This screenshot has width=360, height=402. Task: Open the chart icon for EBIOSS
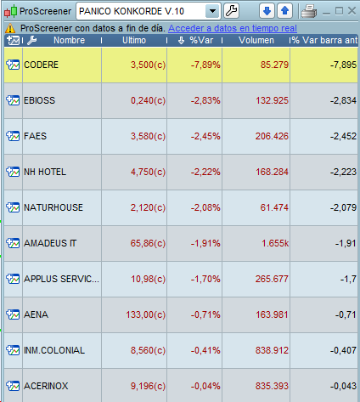(13, 100)
